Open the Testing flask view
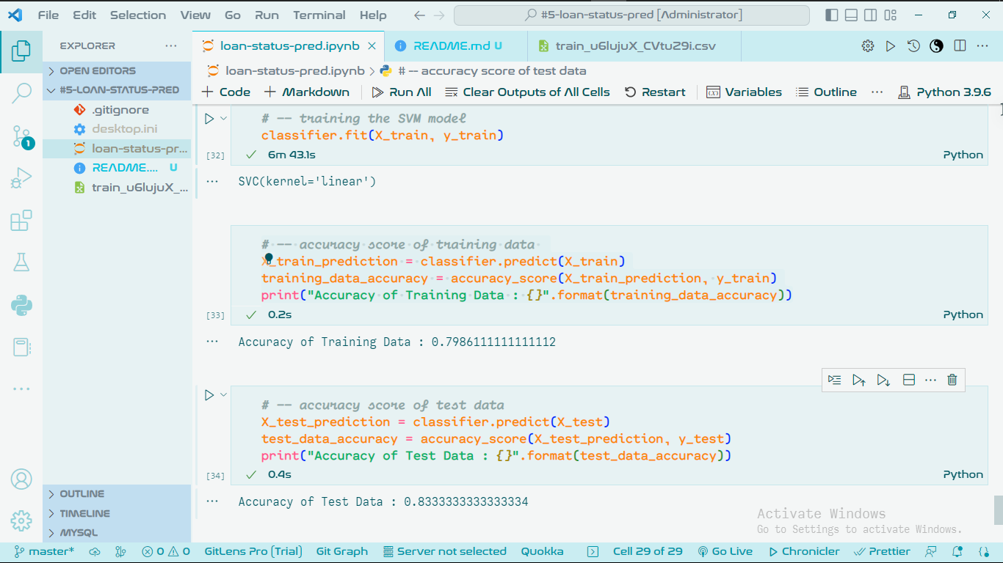This screenshot has width=1003, height=563. [21, 262]
